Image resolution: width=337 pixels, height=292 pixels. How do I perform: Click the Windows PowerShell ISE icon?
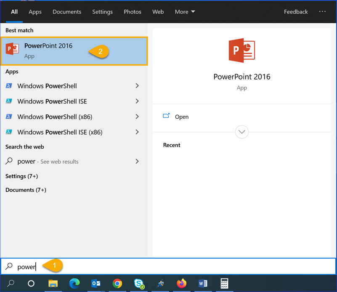[9, 101]
